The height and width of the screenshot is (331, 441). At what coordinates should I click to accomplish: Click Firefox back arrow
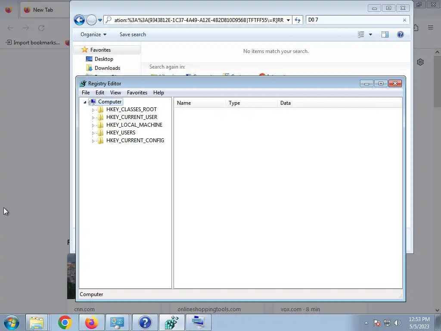click(10, 28)
